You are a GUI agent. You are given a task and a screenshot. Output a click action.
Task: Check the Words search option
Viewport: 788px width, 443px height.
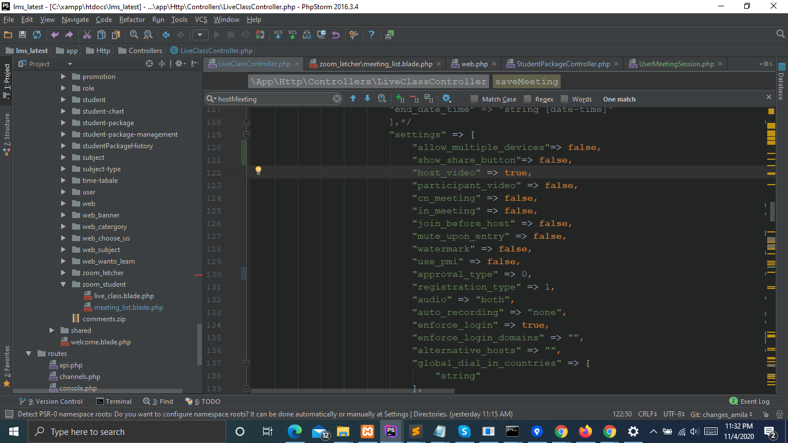pyautogui.click(x=564, y=99)
